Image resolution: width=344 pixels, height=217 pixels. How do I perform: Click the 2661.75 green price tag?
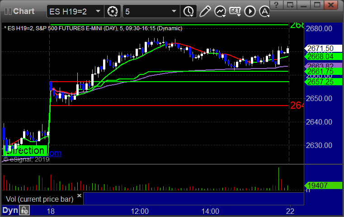coord(323,71)
